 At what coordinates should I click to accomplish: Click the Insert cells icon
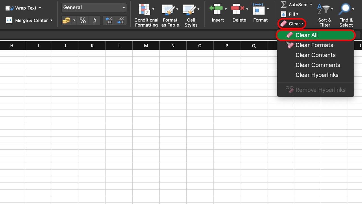[x=216, y=9]
